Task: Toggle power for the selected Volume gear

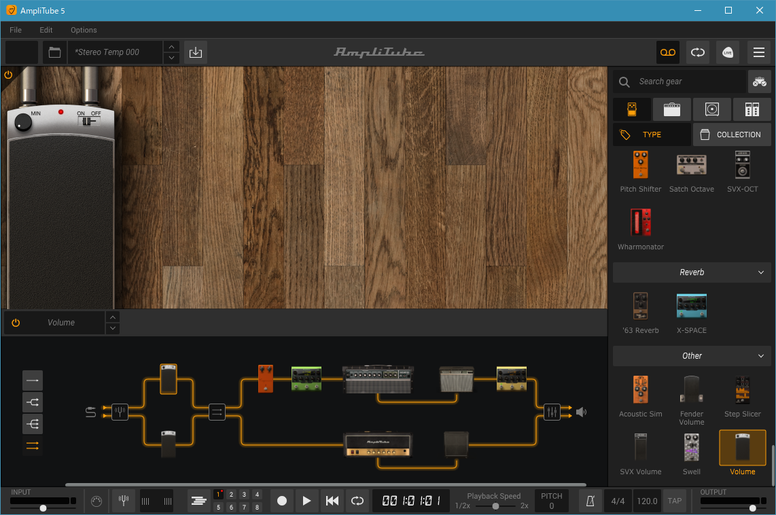Action: pyautogui.click(x=16, y=323)
